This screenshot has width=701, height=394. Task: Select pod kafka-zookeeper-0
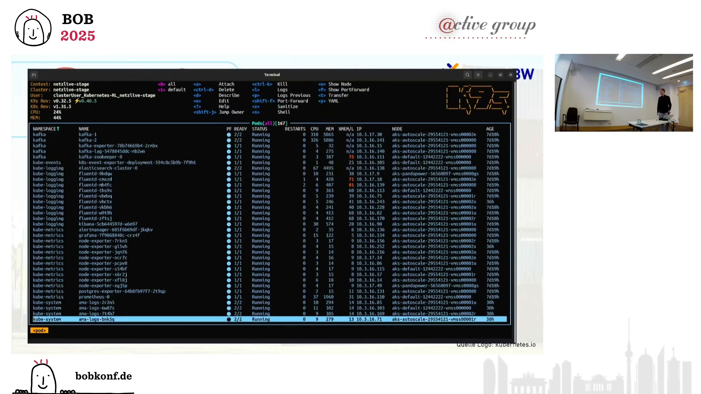point(270,157)
